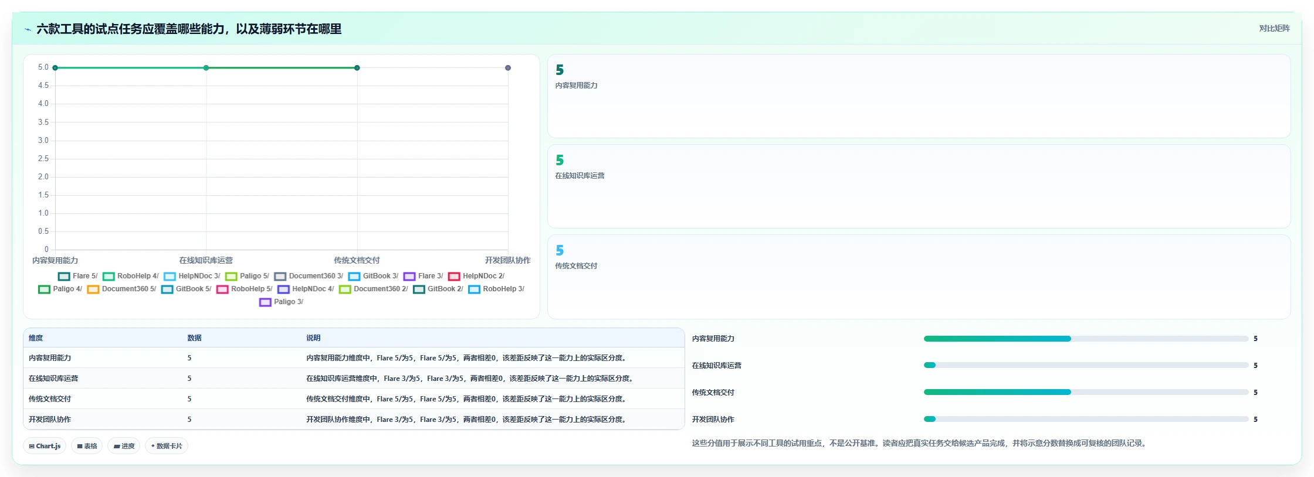Viewport: 1314px width, 477px height.
Task: Click the 5.0 y-axis label
Action: [x=43, y=67]
